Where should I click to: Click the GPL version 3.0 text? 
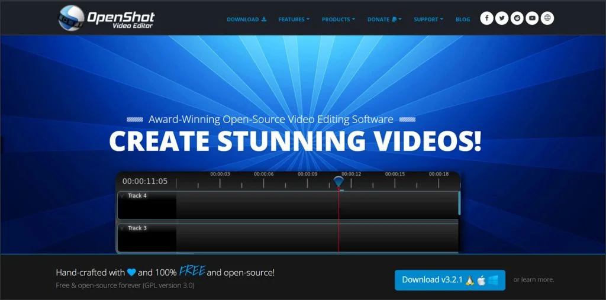point(170,286)
